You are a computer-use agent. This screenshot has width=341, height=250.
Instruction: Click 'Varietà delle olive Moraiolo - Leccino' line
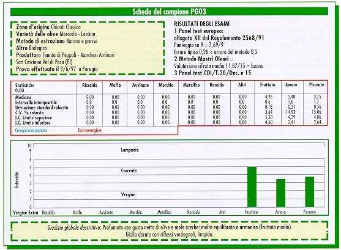56,34
